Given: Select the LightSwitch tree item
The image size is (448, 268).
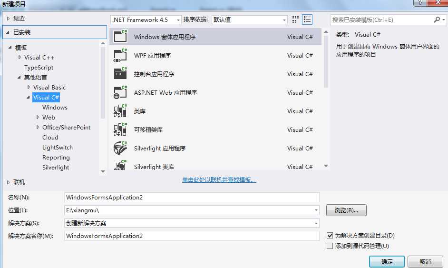Looking at the screenshot, I should click(58, 147).
